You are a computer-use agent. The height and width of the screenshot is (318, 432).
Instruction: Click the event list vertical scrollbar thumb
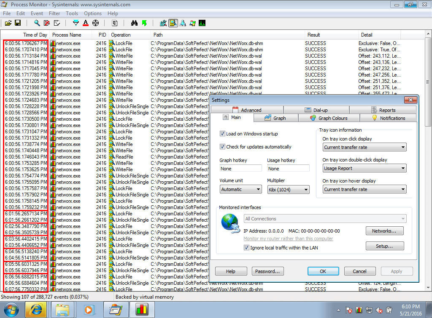[x=428, y=82]
